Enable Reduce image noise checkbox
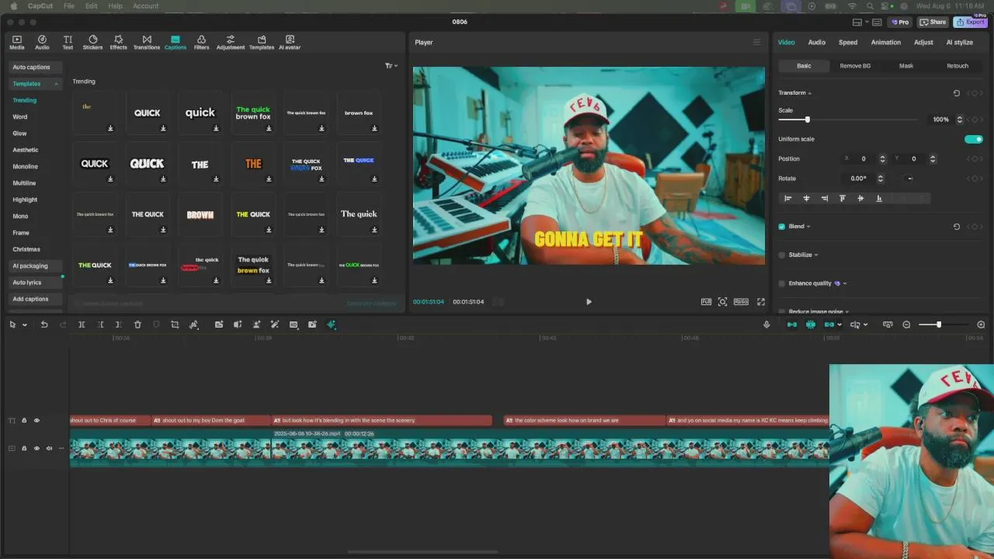Viewport: 994px width, 559px height. [x=782, y=311]
